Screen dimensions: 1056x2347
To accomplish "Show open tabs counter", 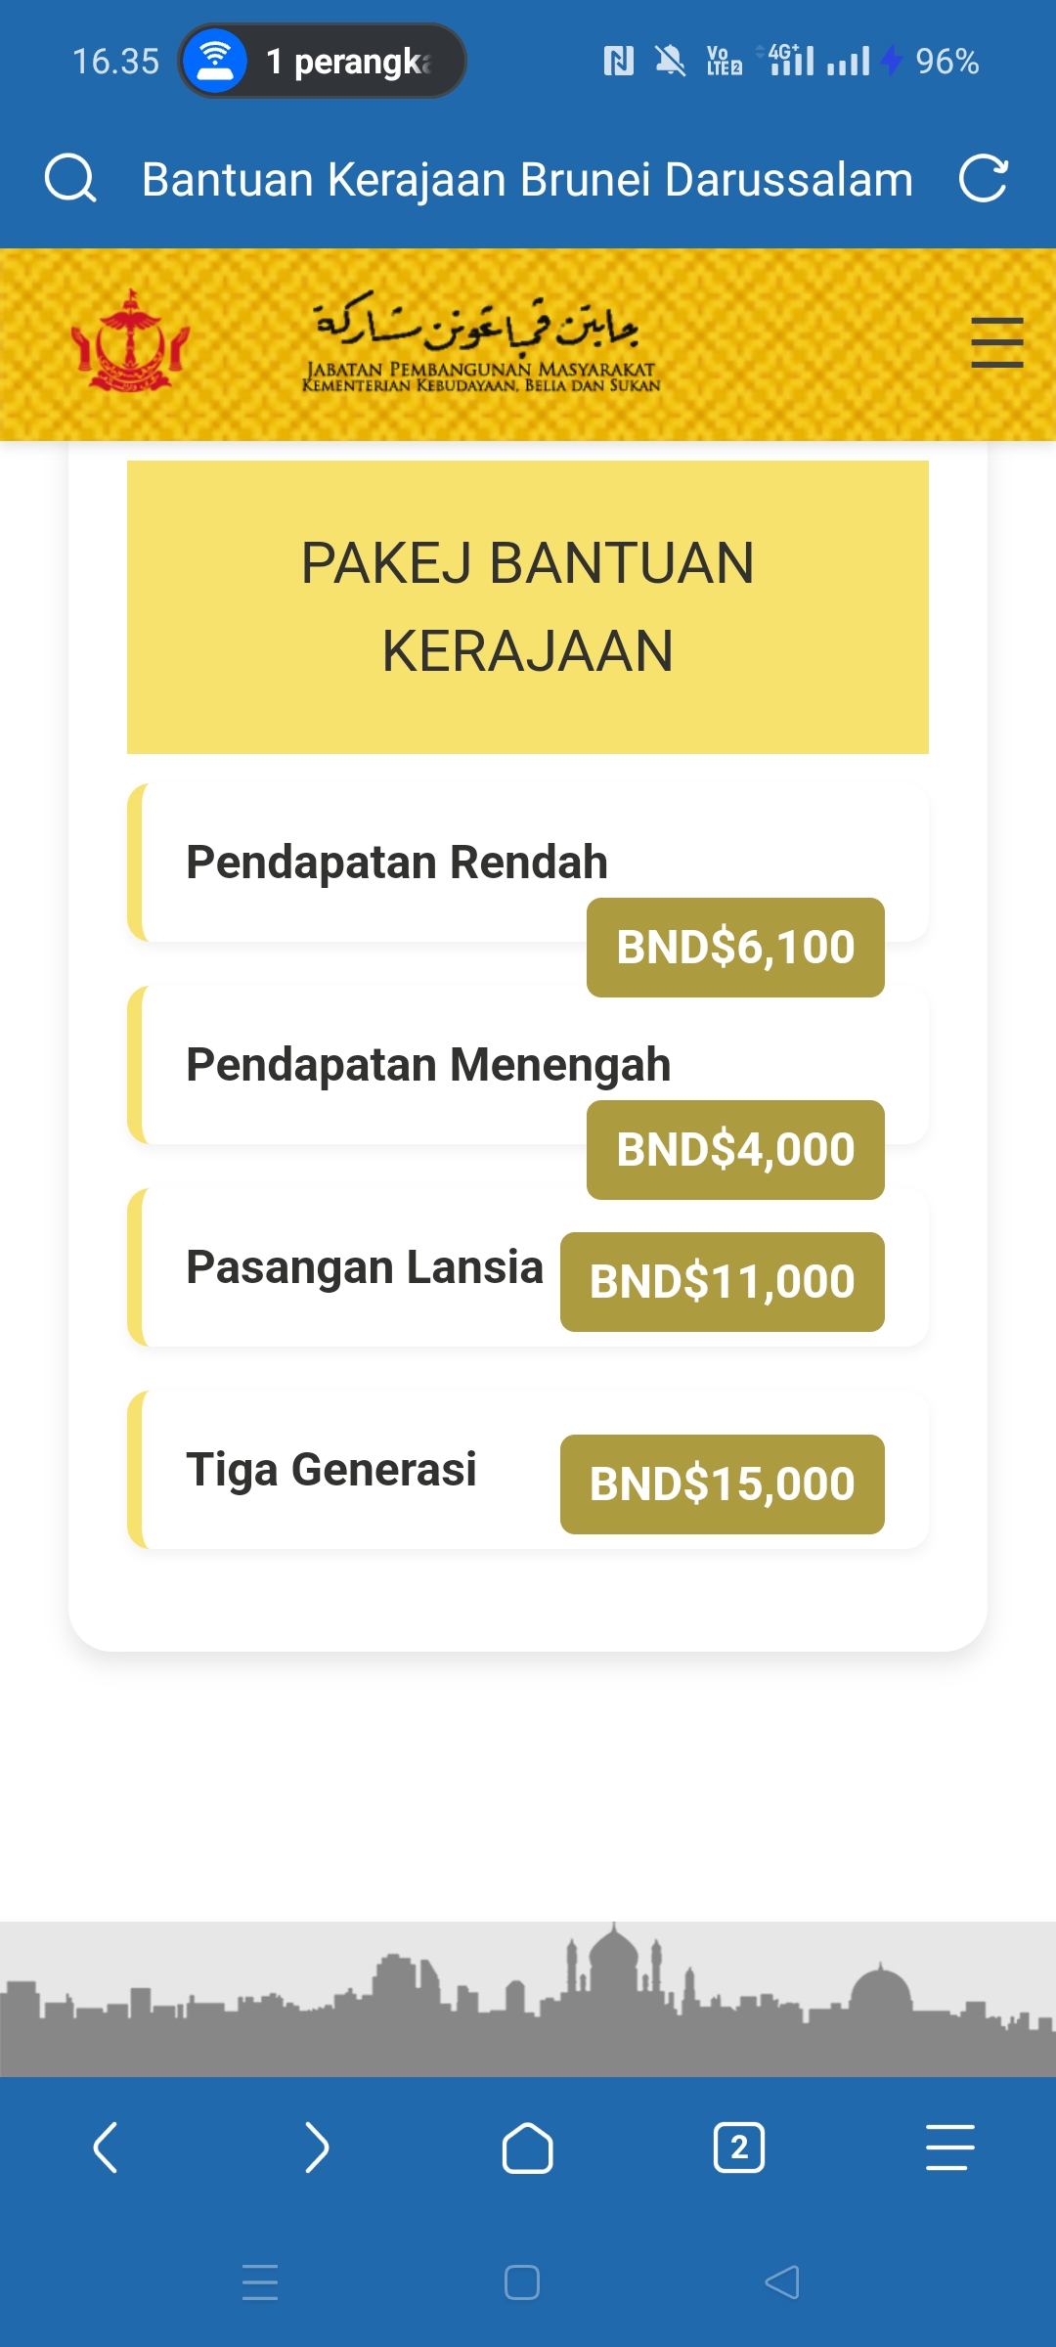I will [x=739, y=2148].
